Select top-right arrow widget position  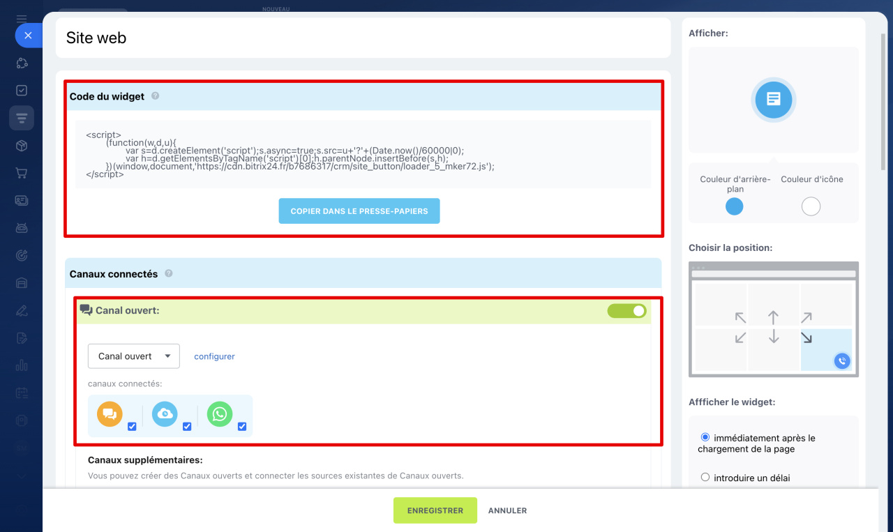(806, 318)
